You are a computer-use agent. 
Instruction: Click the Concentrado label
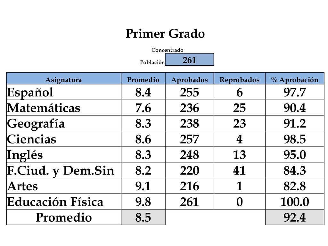coord(167,50)
